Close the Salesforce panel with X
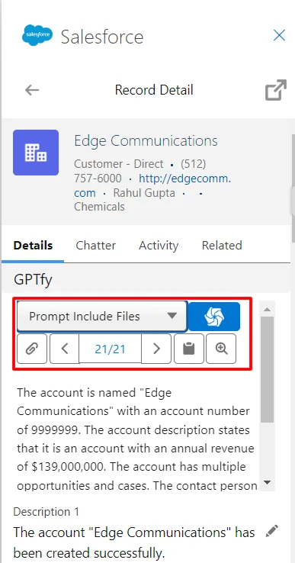The width and height of the screenshot is (295, 563). (x=279, y=36)
